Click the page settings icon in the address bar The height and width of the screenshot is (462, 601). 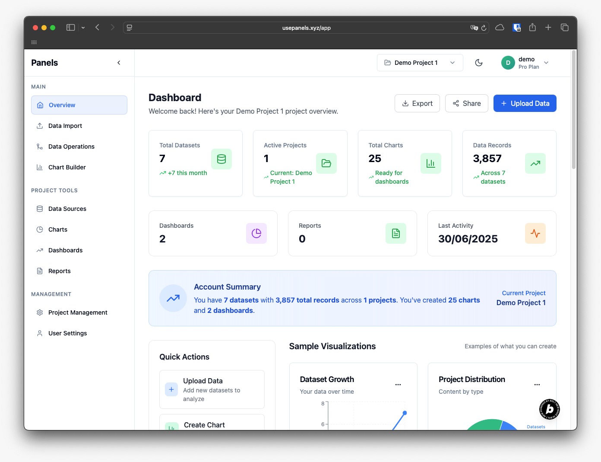[129, 28]
